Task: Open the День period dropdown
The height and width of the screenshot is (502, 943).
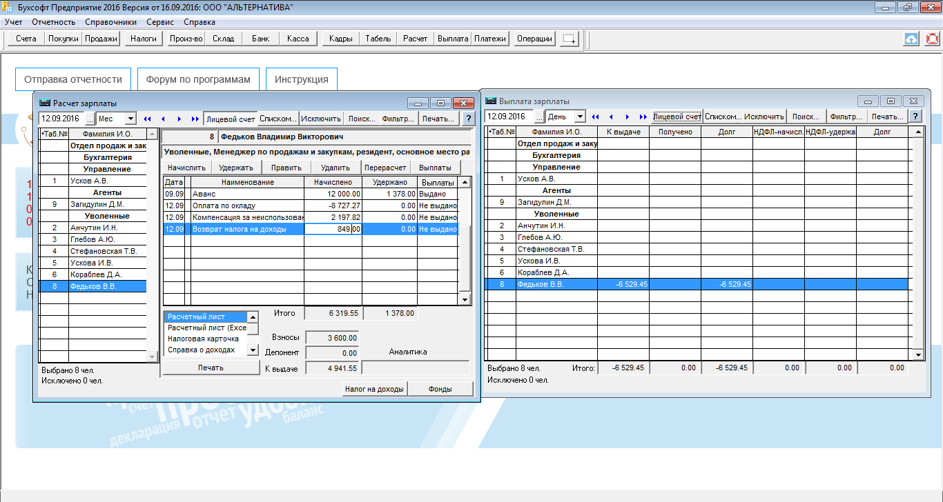Action: click(579, 117)
